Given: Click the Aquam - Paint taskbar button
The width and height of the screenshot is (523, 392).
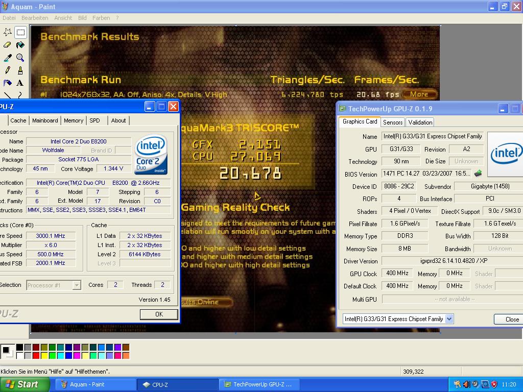Looking at the screenshot, I should pos(95,384).
